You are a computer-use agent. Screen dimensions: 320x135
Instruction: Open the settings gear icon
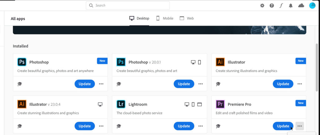(x=262, y=6)
